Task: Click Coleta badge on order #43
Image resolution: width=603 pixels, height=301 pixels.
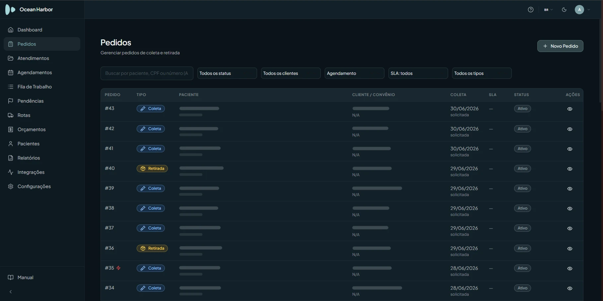Action: click(151, 109)
